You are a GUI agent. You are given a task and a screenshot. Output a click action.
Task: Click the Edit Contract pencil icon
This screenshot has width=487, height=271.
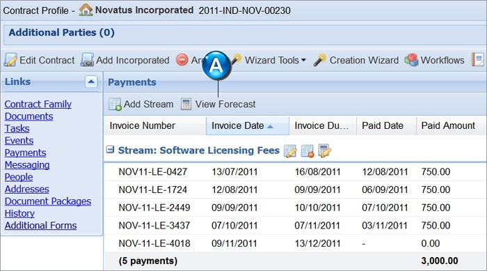point(10,60)
